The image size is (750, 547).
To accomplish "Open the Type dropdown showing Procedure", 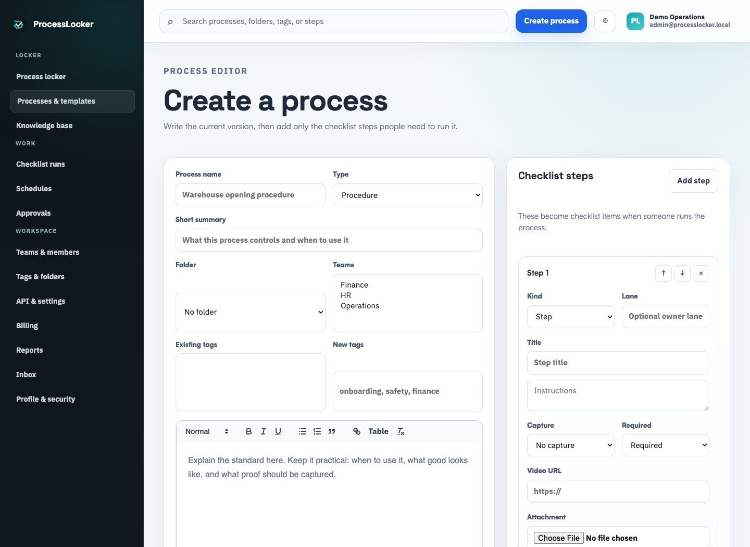I will pyautogui.click(x=408, y=195).
